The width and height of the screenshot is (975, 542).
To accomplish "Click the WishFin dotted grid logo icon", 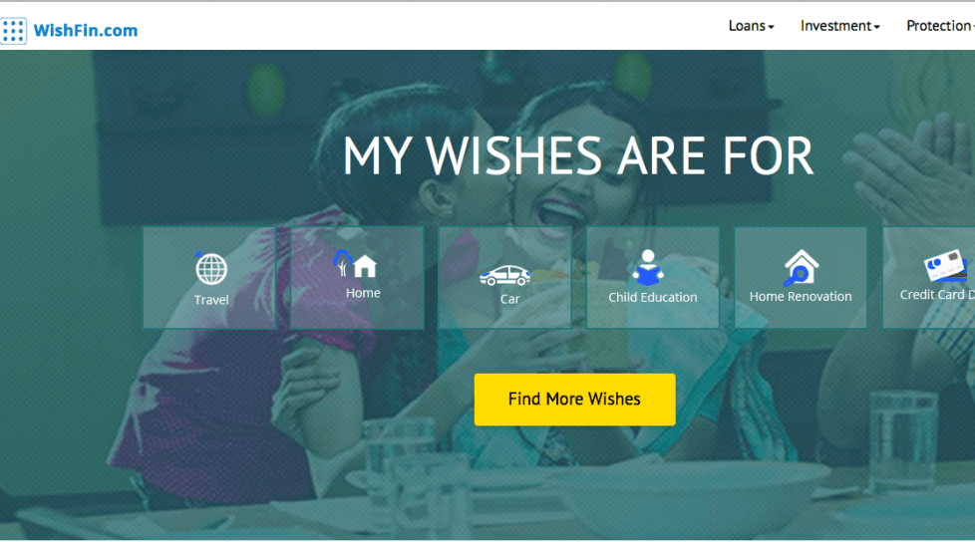I will (x=14, y=31).
